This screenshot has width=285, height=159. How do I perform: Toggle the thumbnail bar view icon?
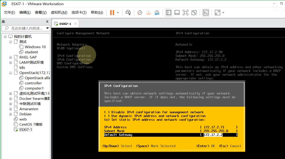[x=177, y=13]
